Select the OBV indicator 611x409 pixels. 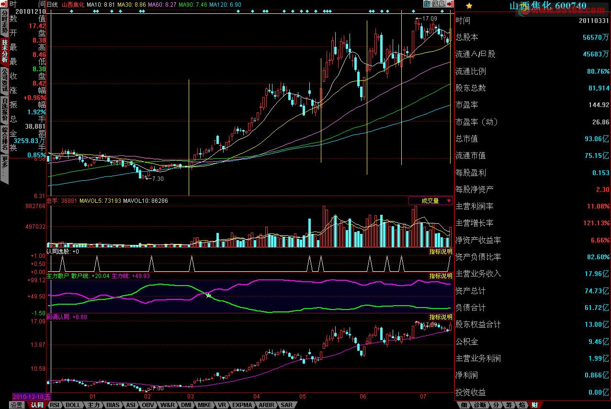[149, 405]
